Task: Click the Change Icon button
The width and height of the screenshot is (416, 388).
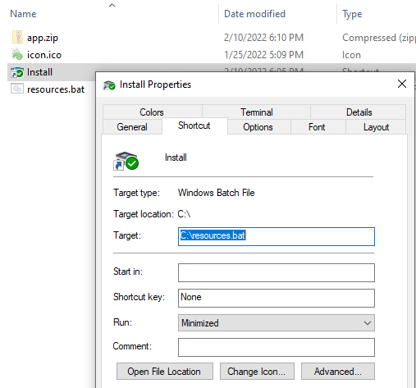Action: [257, 372]
